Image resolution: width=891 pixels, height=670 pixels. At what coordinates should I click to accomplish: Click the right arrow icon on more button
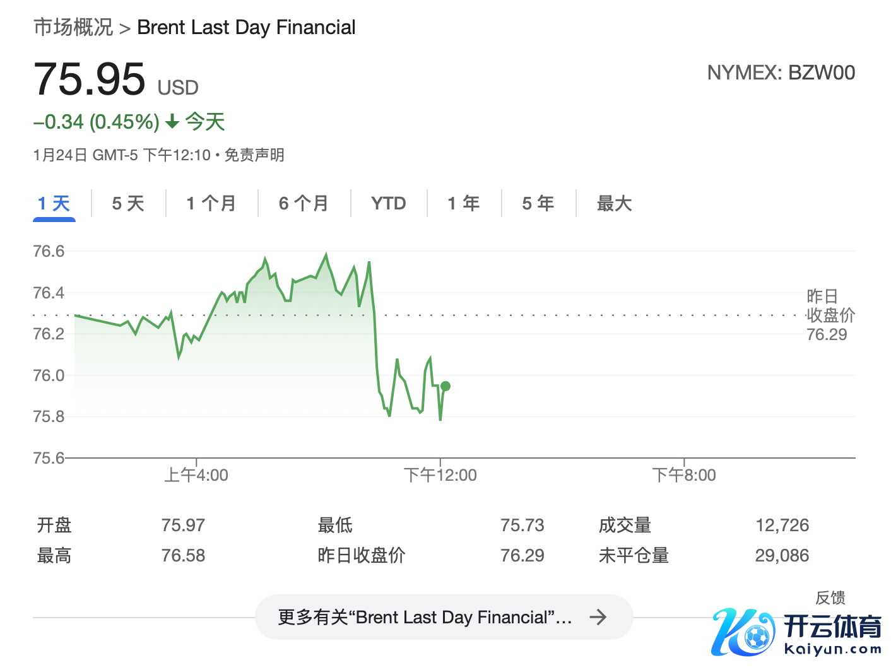(599, 617)
